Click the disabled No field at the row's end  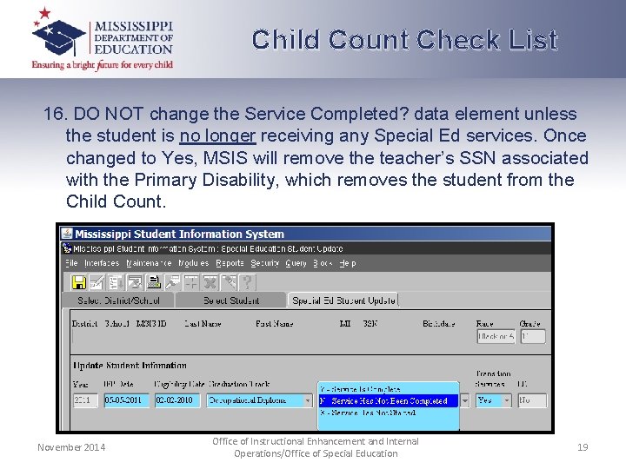532,400
